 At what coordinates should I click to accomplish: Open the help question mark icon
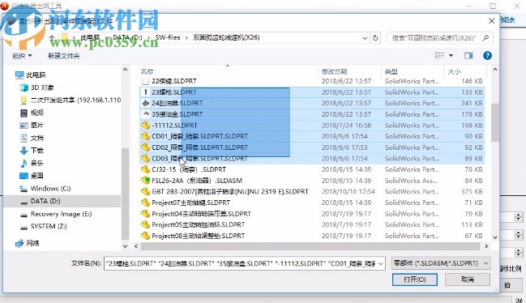[x=487, y=56]
